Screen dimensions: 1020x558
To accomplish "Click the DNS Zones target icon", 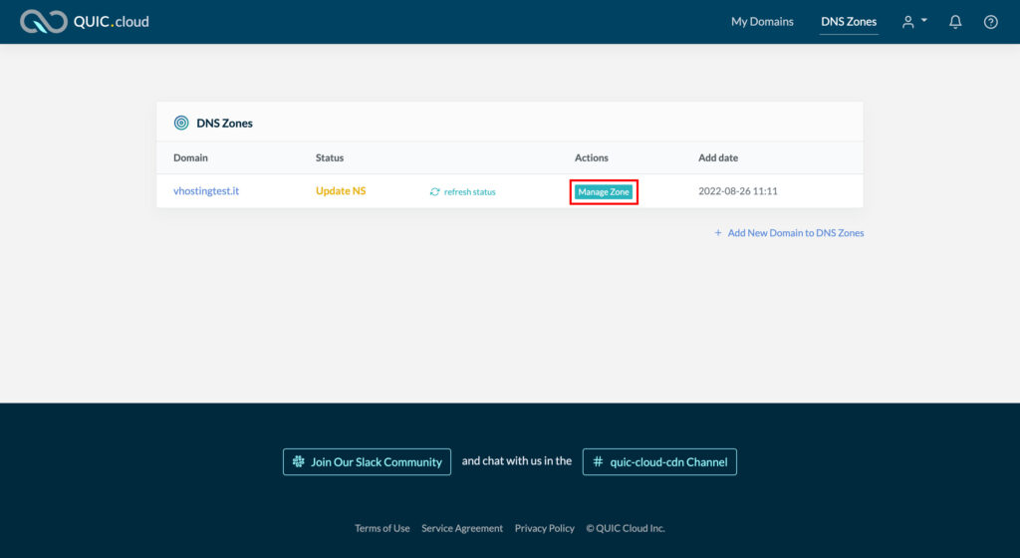I will (x=181, y=123).
